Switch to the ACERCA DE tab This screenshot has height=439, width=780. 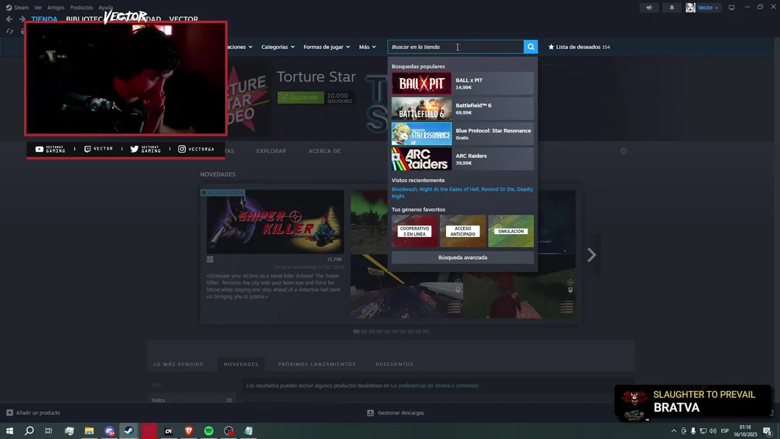324,151
